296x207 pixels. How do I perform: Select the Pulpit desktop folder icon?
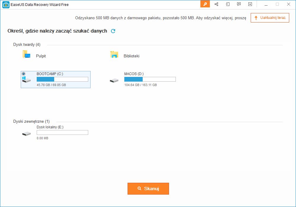26,54
